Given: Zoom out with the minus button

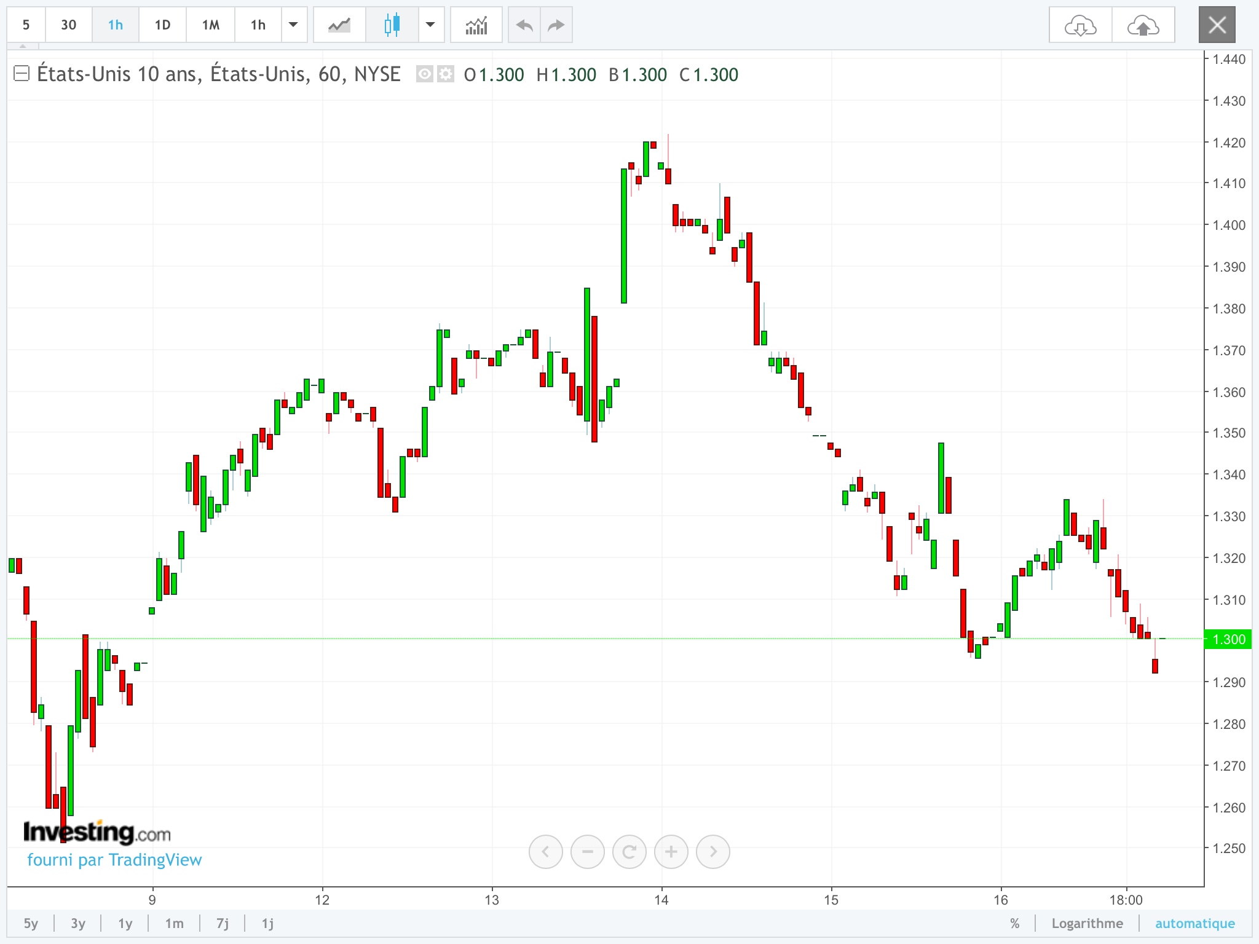Looking at the screenshot, I should 587,852.
